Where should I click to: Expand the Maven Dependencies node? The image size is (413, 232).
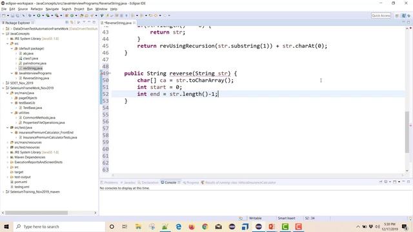(8, 157)
